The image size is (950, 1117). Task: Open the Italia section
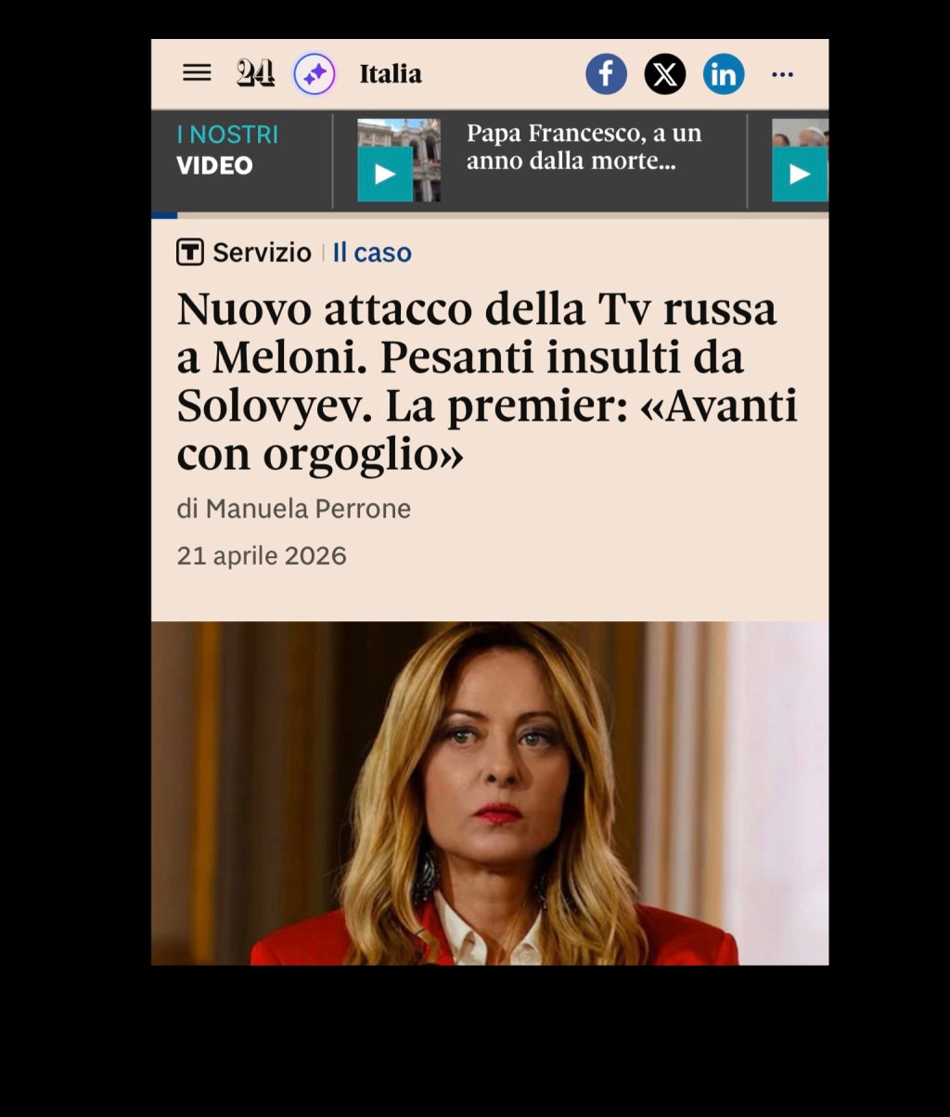tap(391, 74)
